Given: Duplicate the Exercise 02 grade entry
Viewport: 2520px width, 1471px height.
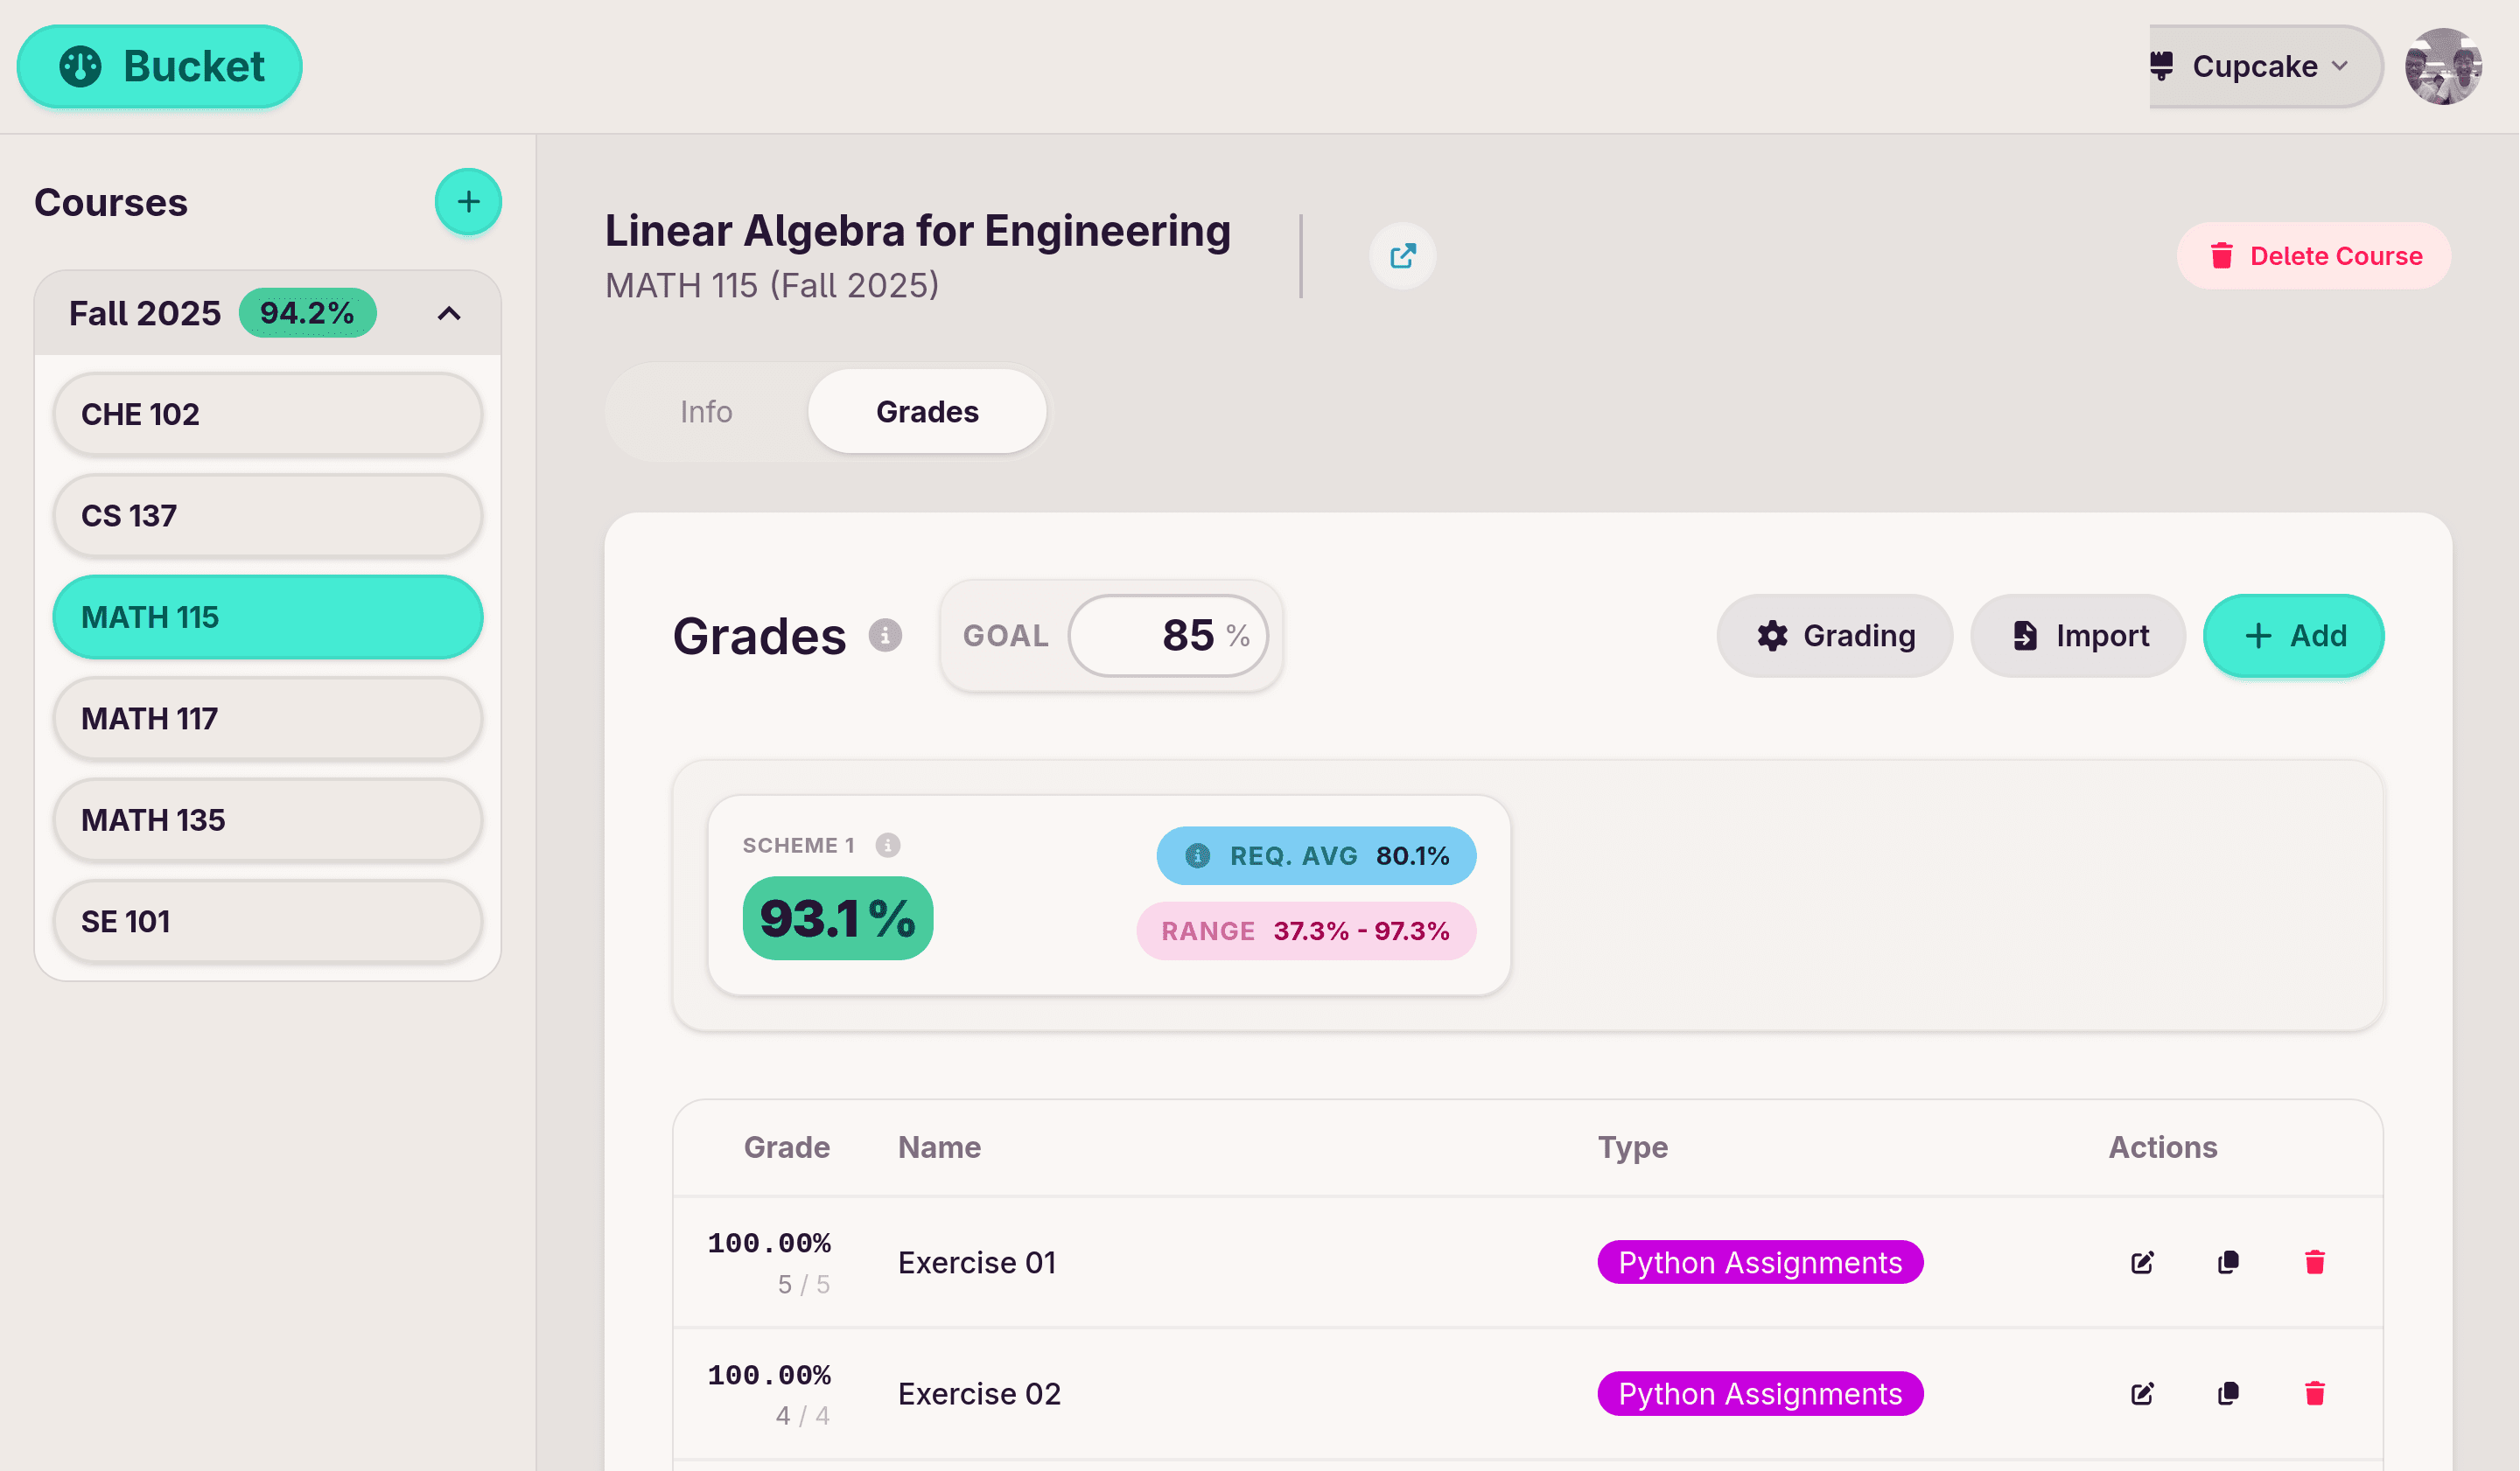Looking at the screenshot, I should [x=2228, y=1393].
